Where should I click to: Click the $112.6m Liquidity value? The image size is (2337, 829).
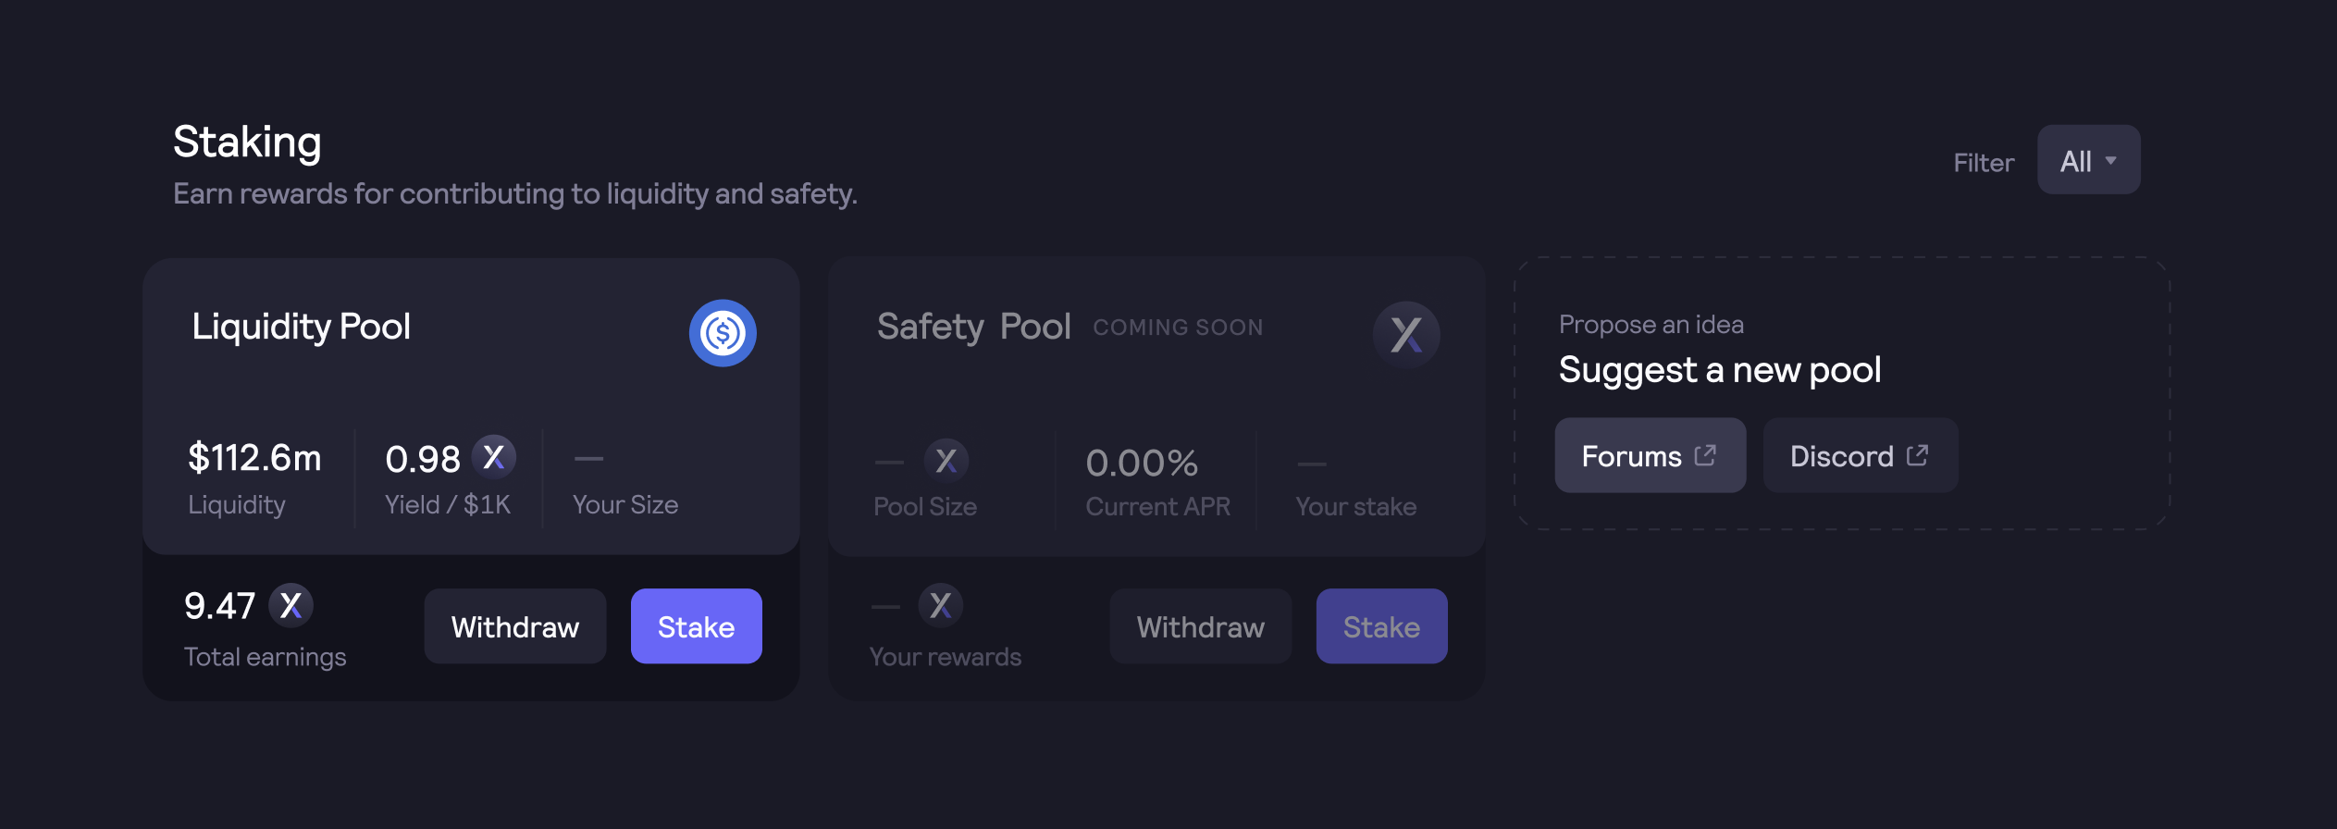(254, 458)
